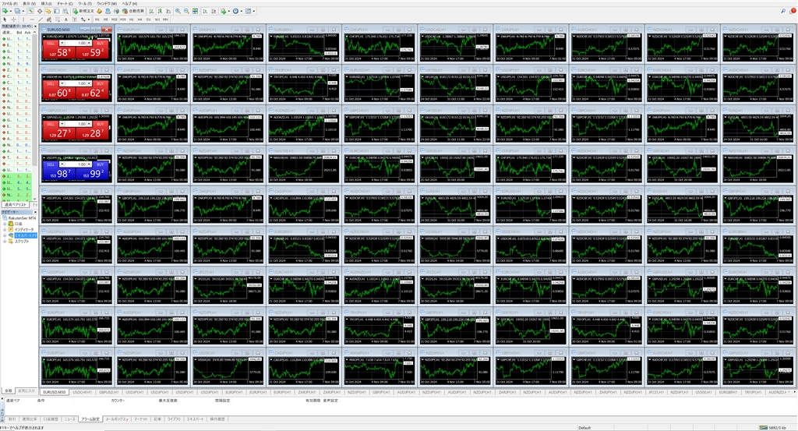Image resolution: width=798 pixels, height=431 pixels.
Task: Select the vertical line drawing tool
Action: tap(23, 19)
